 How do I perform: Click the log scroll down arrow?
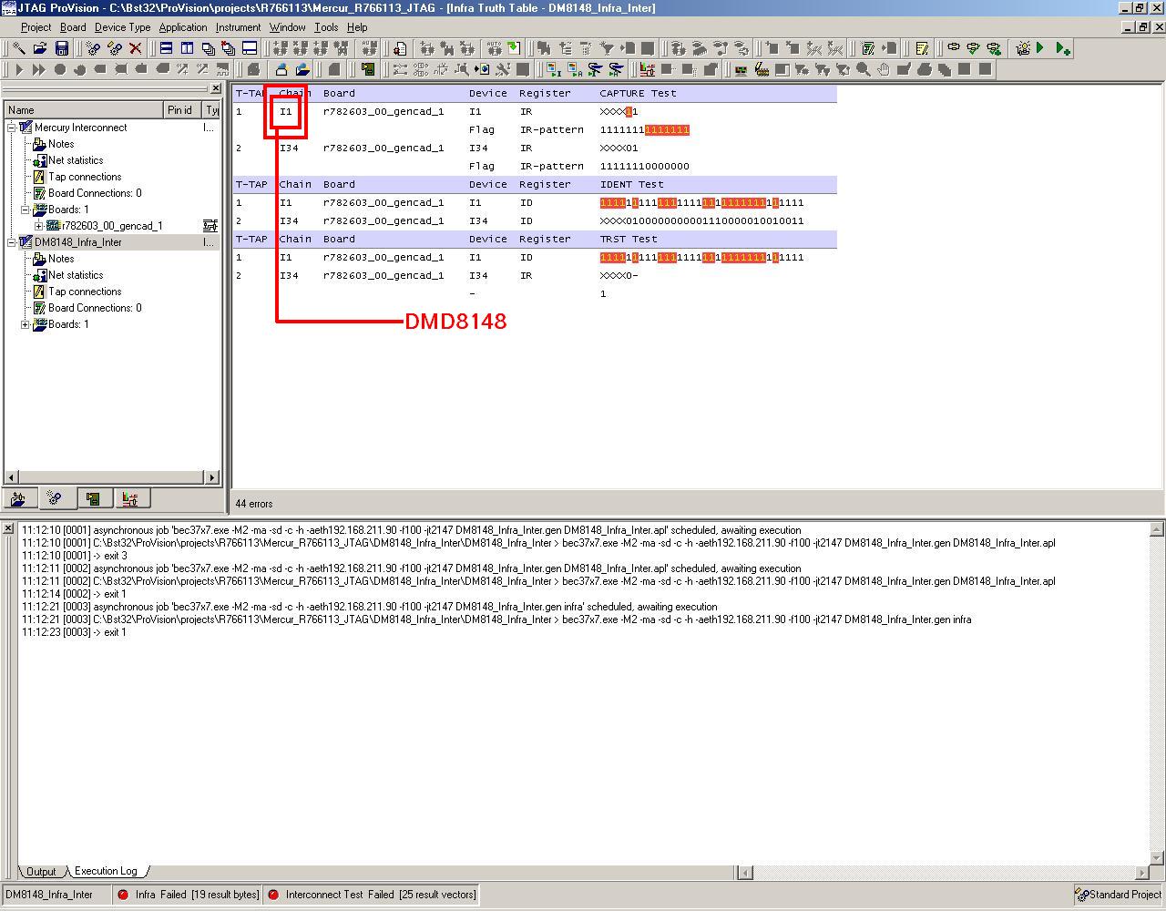tap(1158, 857)
